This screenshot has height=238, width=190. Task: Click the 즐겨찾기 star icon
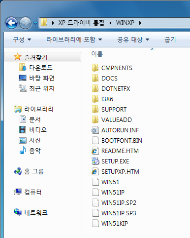pos(18,57)
